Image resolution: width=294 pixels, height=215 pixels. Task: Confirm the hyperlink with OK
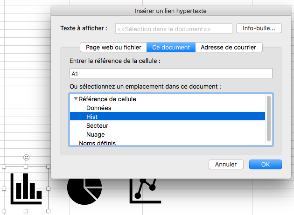pyautogui.click(x=265, y=164)
